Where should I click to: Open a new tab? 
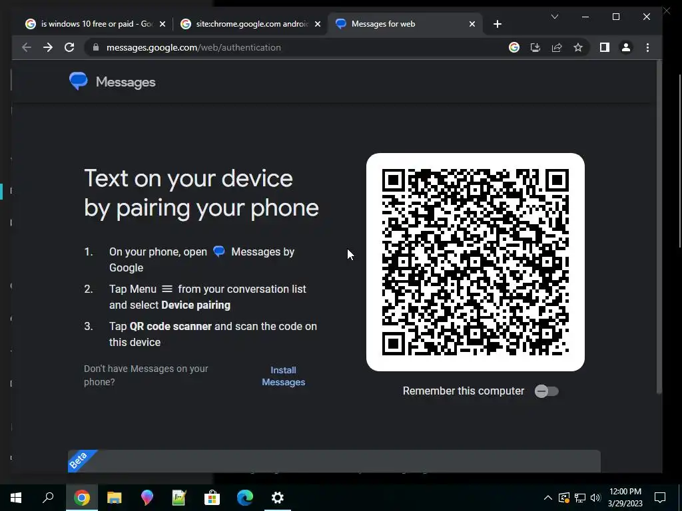tap(498, 24)
